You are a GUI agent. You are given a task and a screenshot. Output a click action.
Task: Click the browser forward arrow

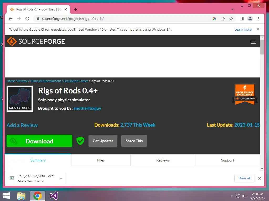[x=19, y=19]
